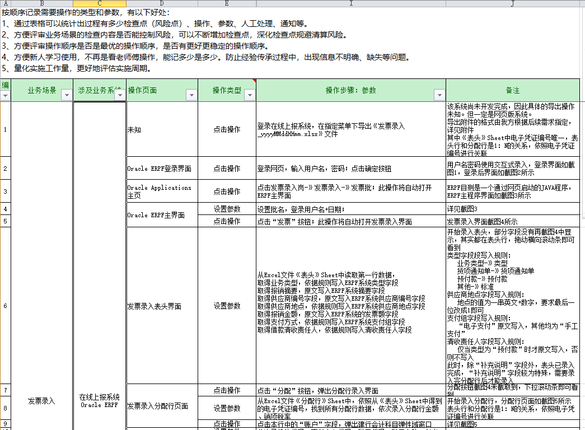Screen dimensions: 585x430
Task: Select column header C
Action: pyautogui.click(x=100, y=3)
